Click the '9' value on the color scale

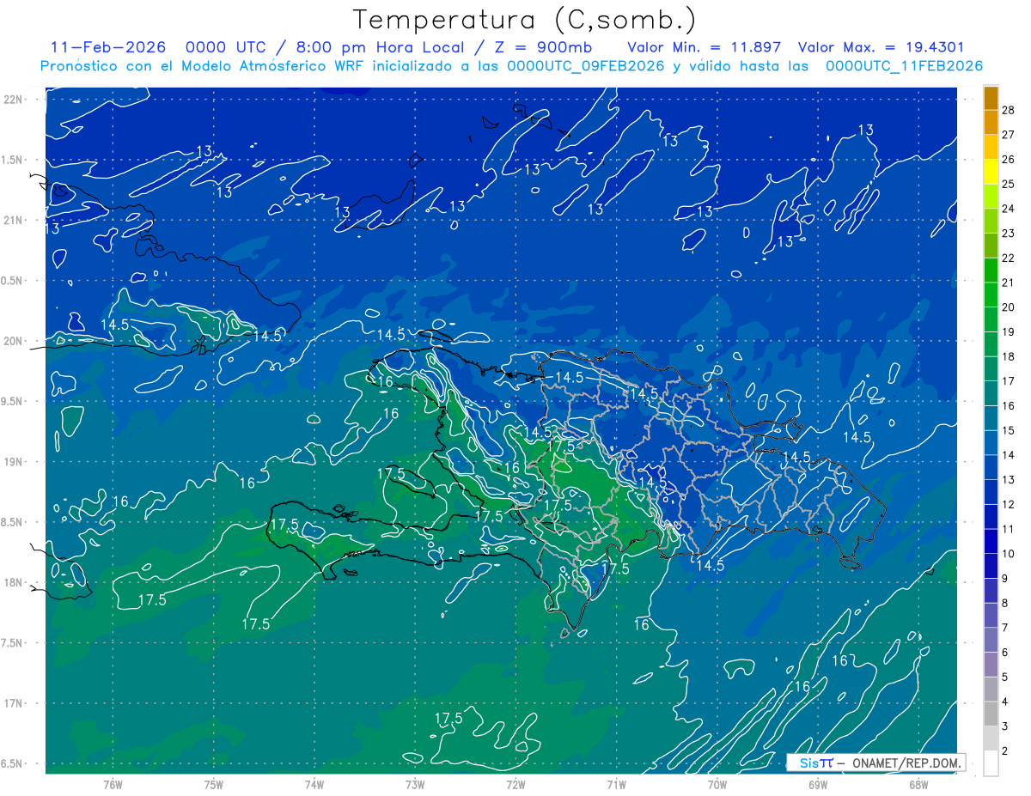coord(1004,579)
